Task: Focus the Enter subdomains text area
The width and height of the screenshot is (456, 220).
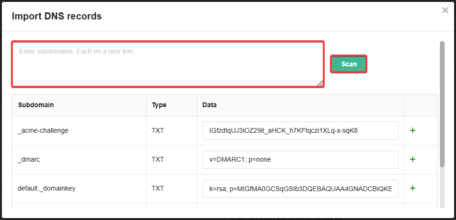Action: (168, 64)
